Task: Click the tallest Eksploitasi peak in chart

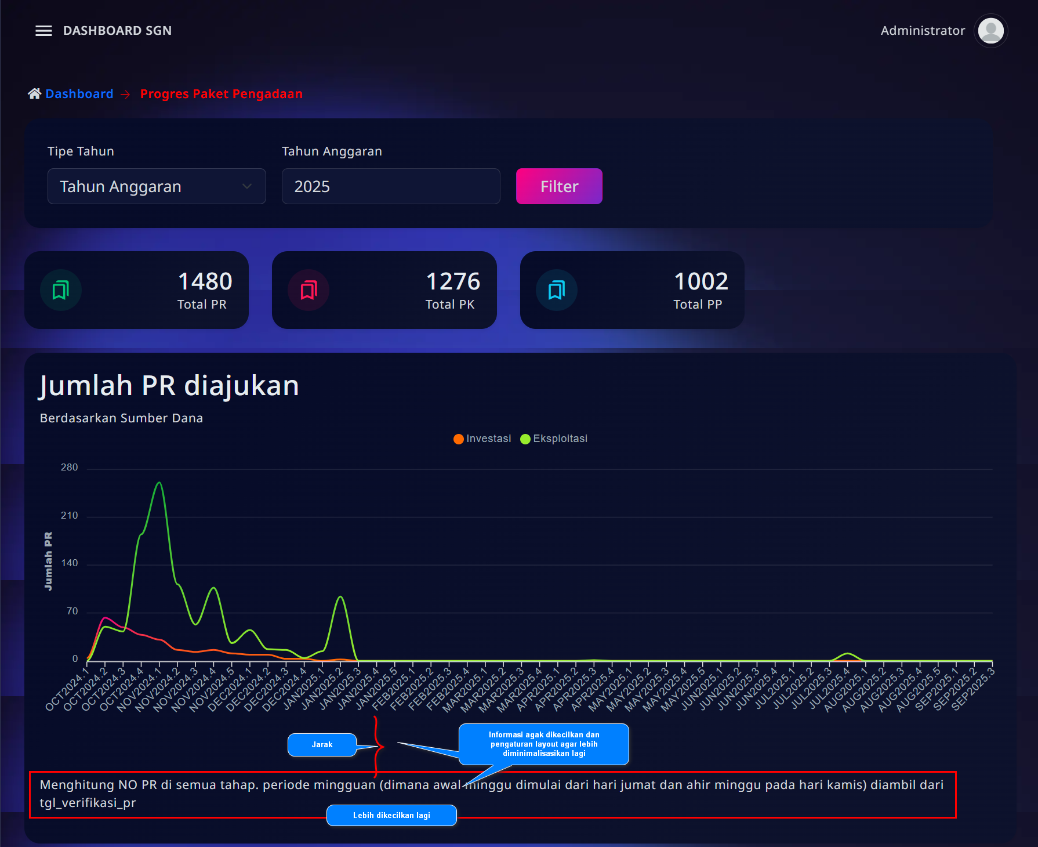Action: (159, 483)
